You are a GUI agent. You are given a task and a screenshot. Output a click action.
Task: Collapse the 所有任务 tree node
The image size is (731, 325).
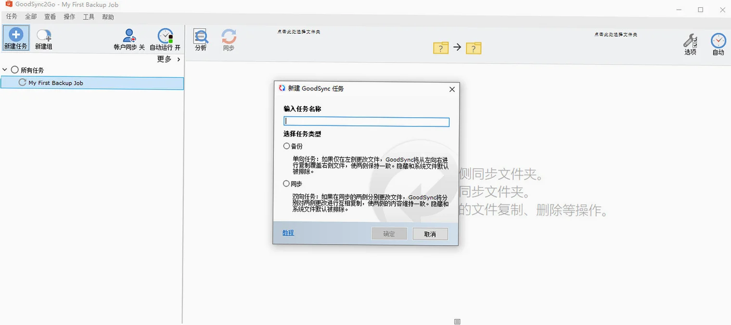coord(5,70)
